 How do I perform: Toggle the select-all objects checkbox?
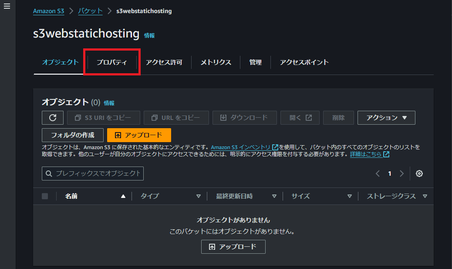(x=44, y=196)
